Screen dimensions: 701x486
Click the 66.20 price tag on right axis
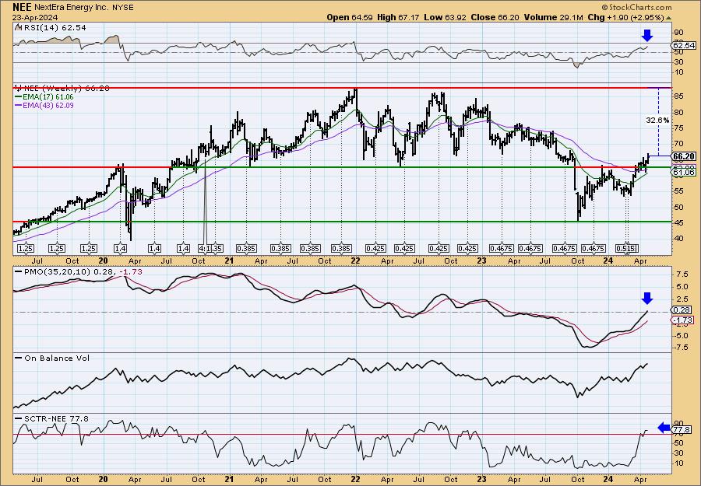(x=684, y=156)
